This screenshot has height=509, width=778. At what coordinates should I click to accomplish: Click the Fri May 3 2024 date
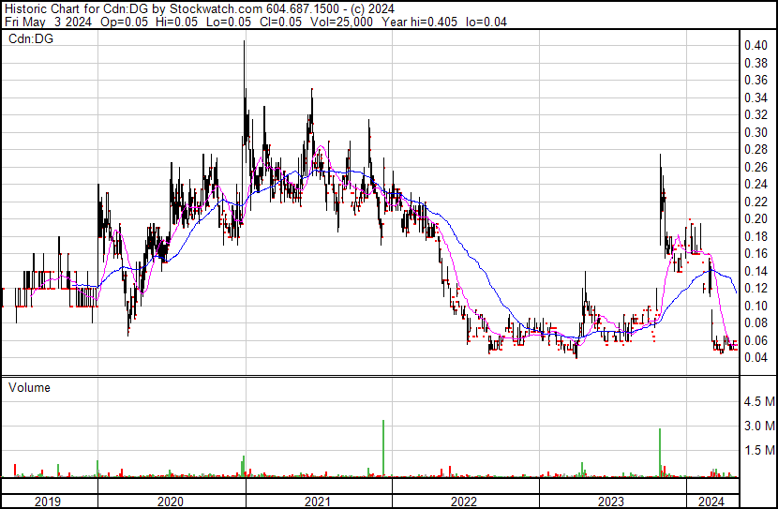[x=48, y=22]
